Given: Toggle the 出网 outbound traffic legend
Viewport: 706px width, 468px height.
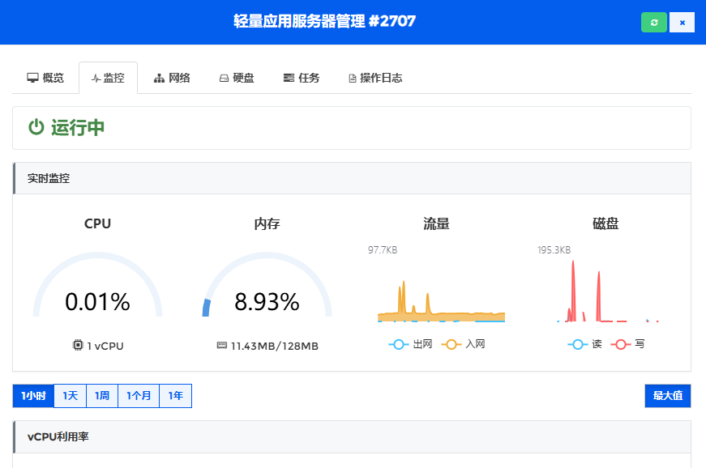Looking at the screenshot, I should point(411,344).
